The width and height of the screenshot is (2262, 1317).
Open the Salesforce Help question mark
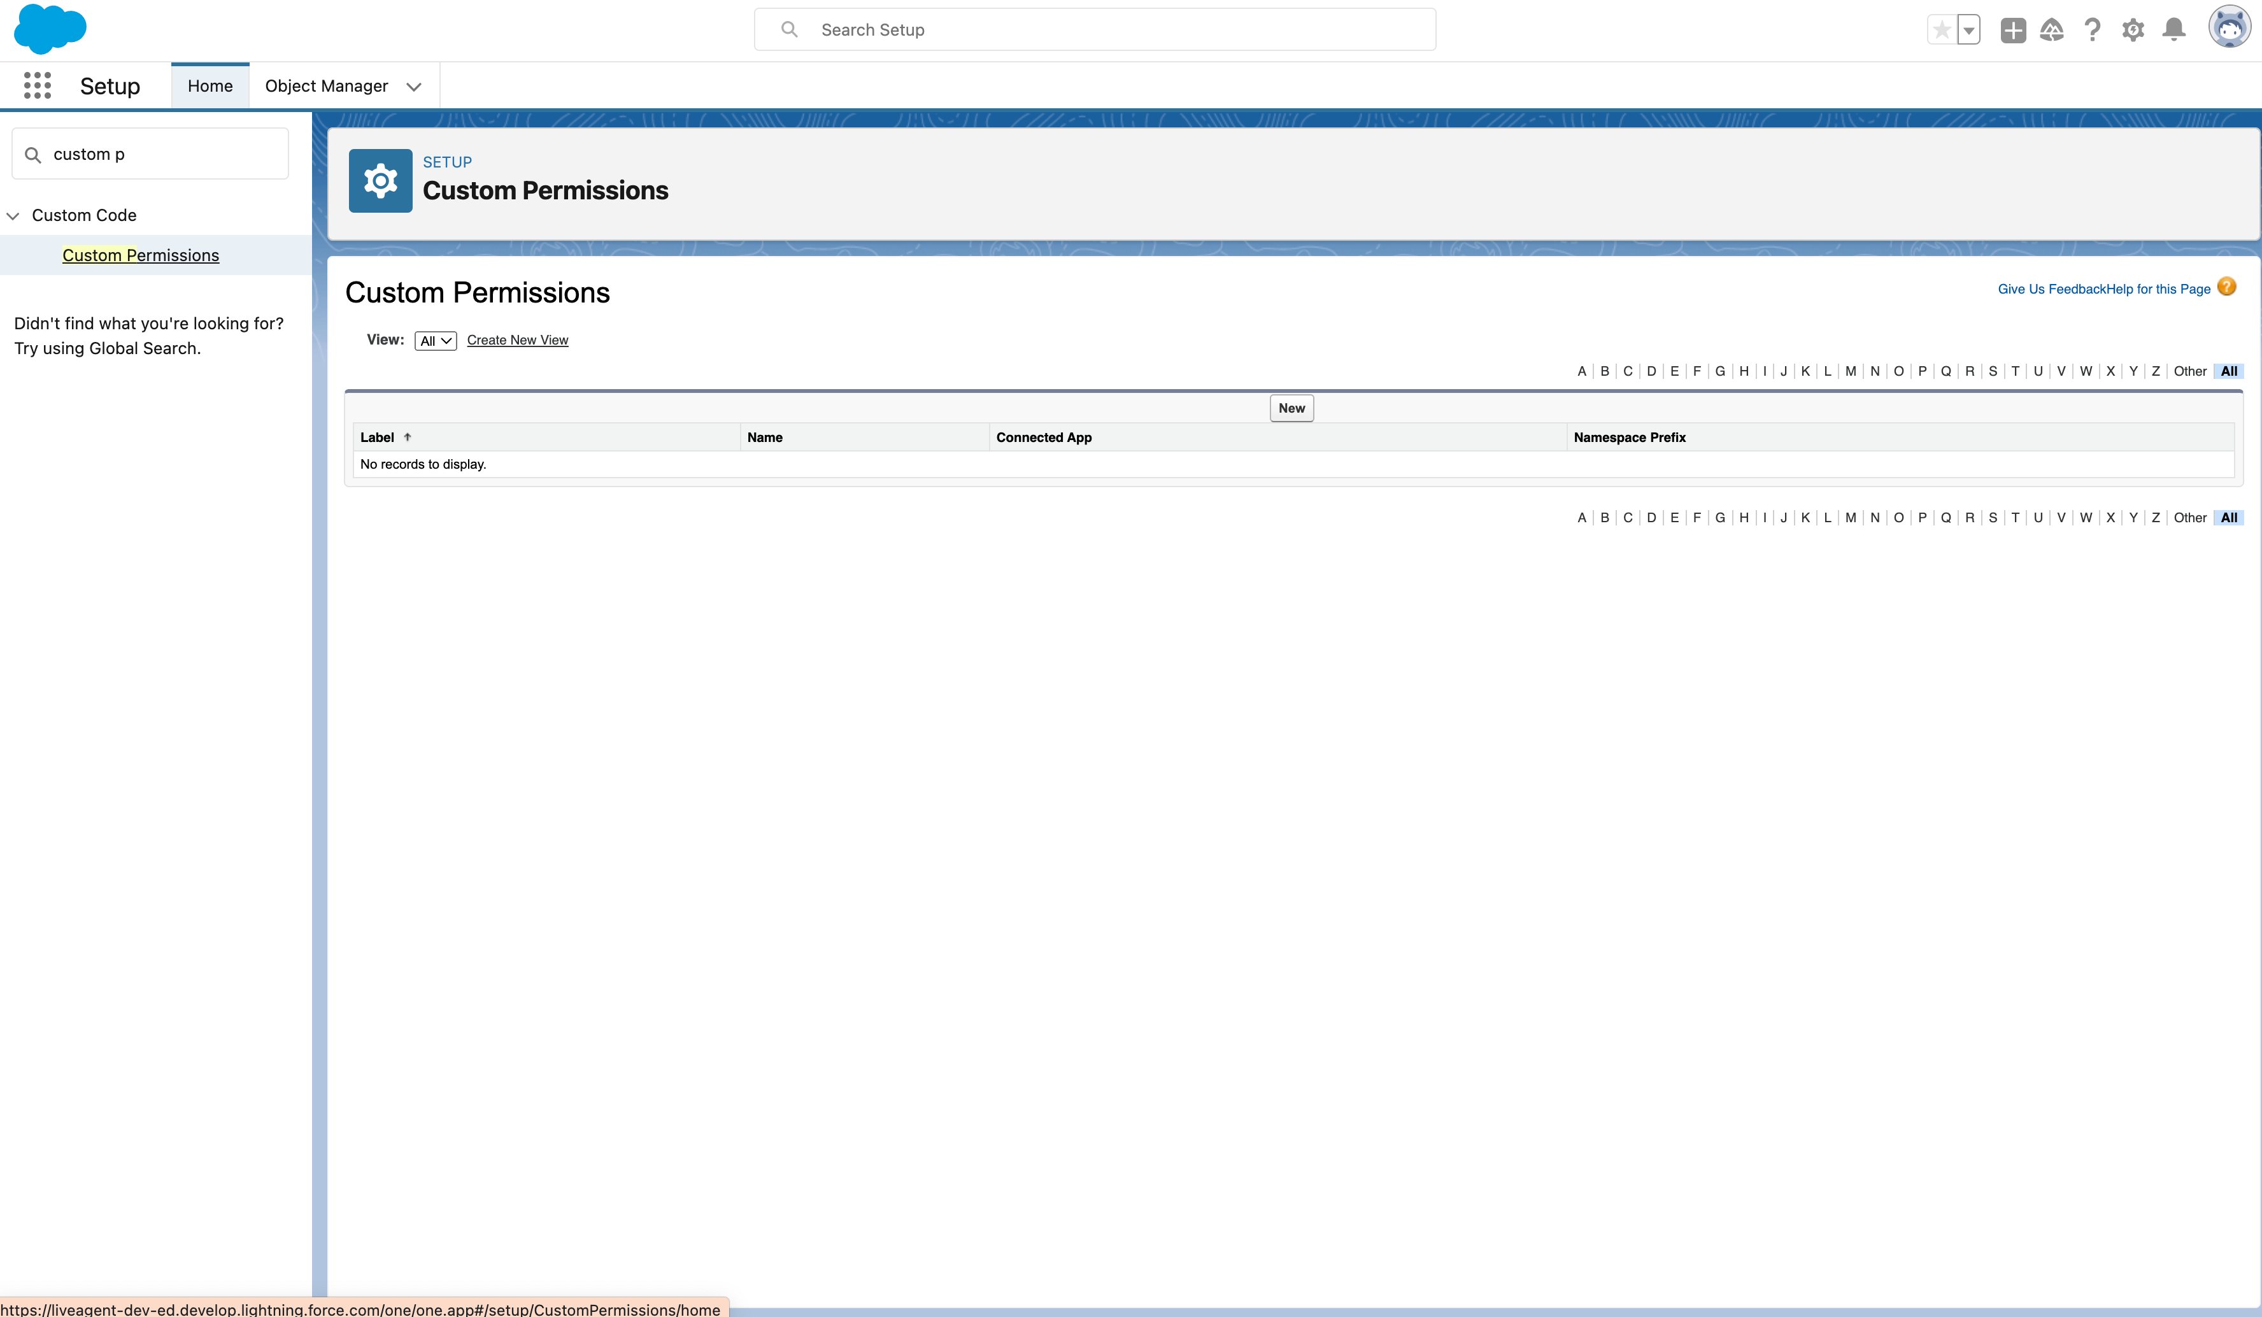[2093, 30]
